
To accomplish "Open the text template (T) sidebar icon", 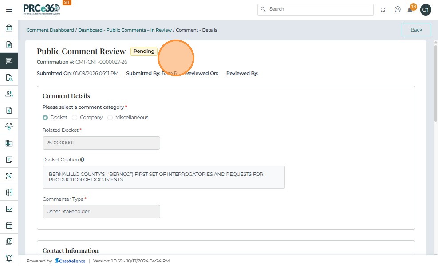I will pos(9,159).
